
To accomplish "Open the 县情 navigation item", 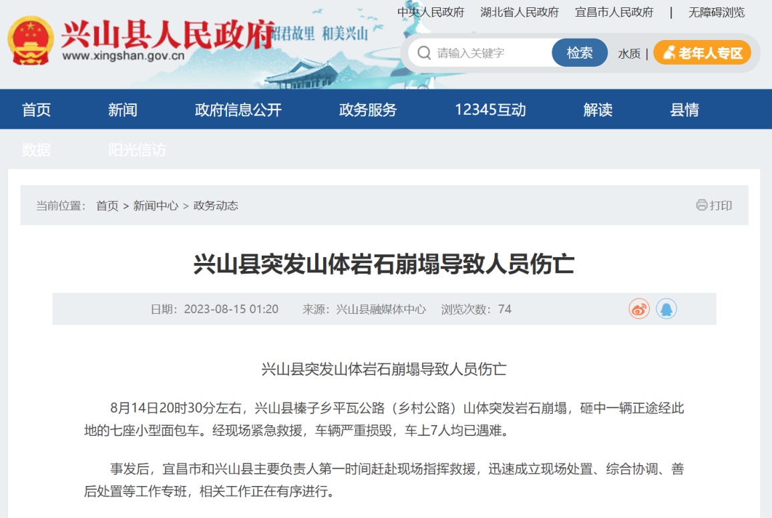I will pyautogui.click(x=685, y=110).
